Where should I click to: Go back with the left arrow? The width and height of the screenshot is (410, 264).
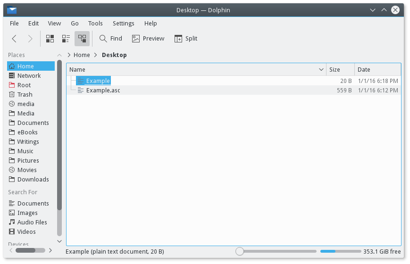pos(14,39)
